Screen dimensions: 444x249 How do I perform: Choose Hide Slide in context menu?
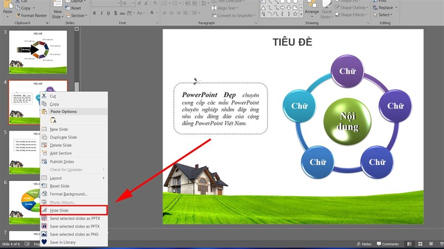coord(74,210)
